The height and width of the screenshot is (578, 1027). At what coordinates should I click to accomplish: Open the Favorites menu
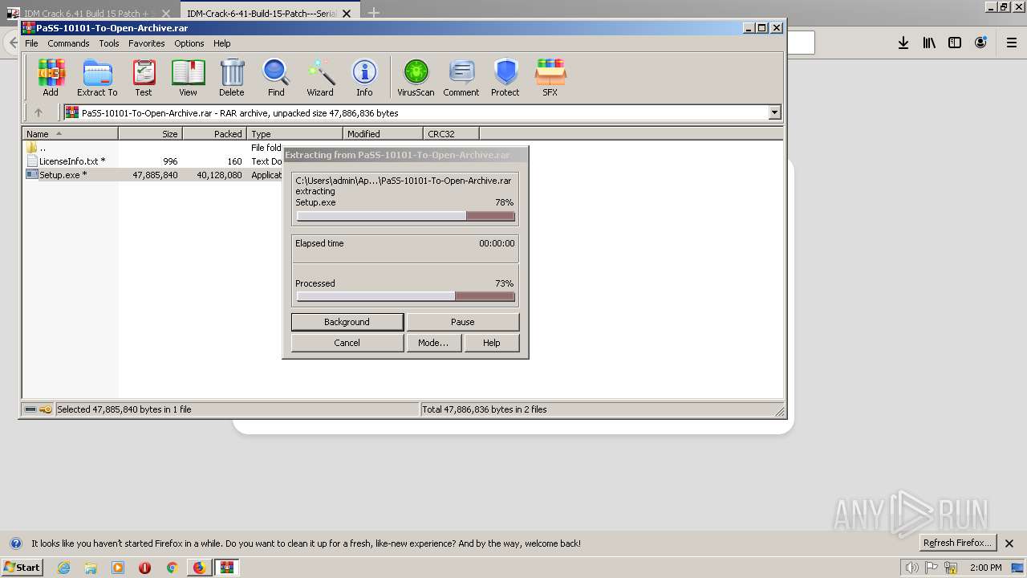(x=147, y=43)
